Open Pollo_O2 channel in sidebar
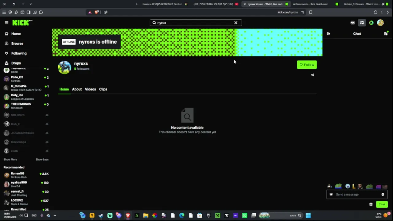 click(x=26, y=79)
